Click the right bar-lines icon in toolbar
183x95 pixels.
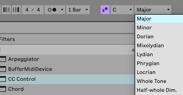click(x=16, y=10)
